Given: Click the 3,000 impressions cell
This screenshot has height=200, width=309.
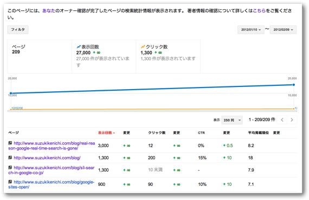Looking at the screenshot, I should [103, 146].
